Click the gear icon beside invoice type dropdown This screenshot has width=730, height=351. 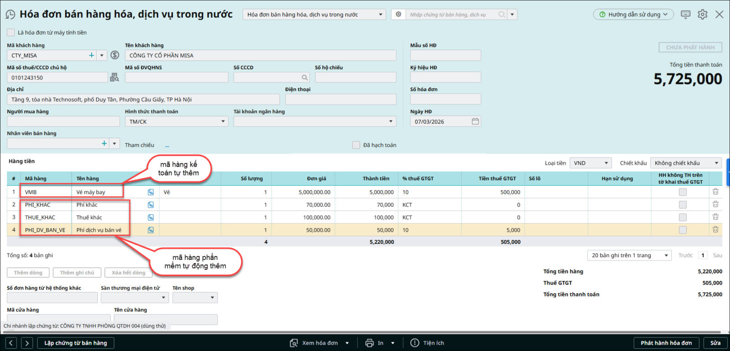click(398, 15)
